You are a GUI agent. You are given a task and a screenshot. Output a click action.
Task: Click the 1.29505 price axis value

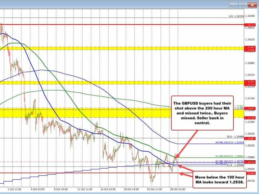tap(250, 169)
